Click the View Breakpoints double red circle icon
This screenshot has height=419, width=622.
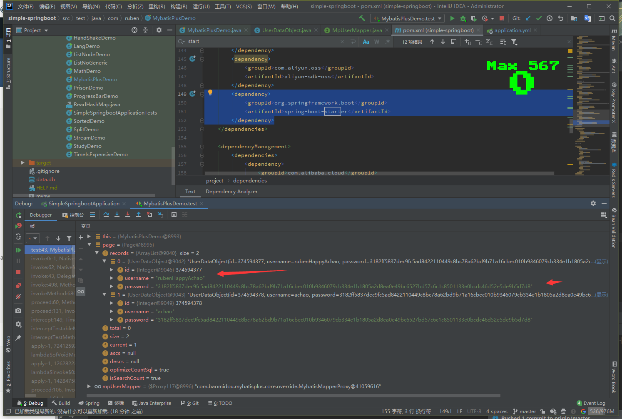point(18,285)
